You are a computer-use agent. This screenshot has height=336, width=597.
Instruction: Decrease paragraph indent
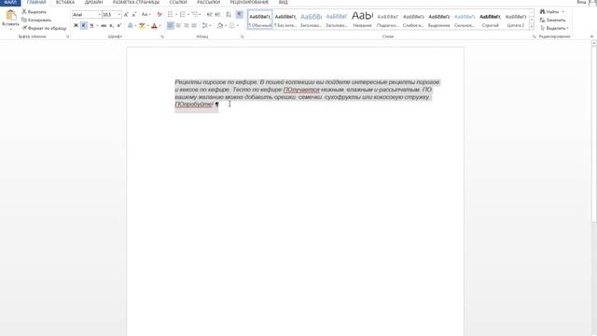pos(209,15)
